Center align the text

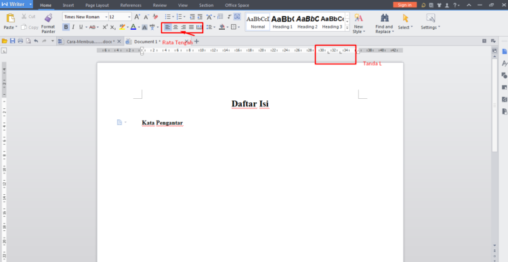[175, 27]
